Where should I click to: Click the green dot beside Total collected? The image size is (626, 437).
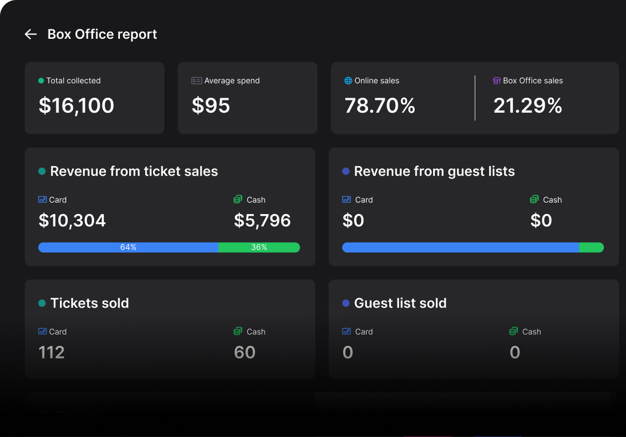pos(41,81)
